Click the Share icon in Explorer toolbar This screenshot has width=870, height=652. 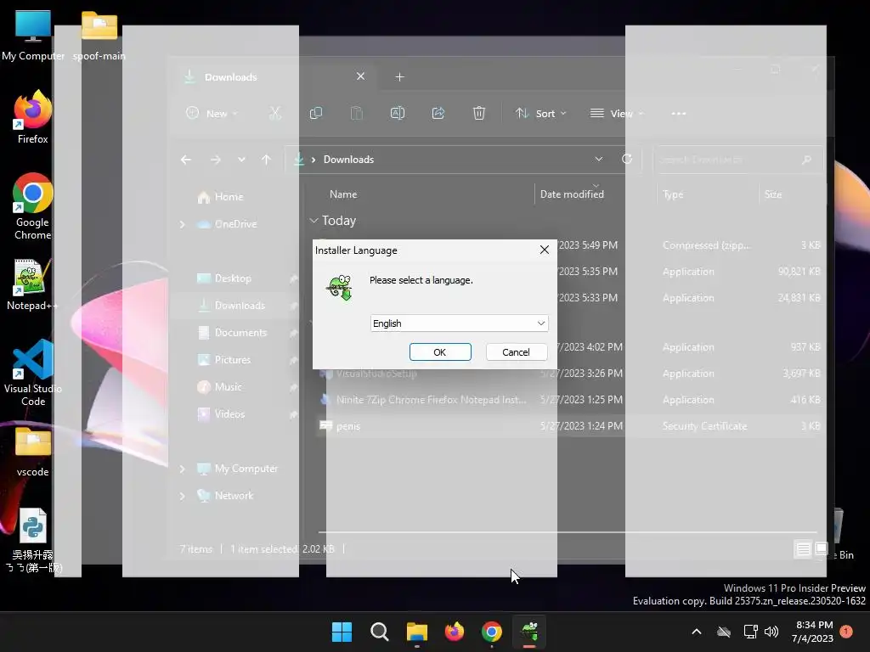pos(438,114)
